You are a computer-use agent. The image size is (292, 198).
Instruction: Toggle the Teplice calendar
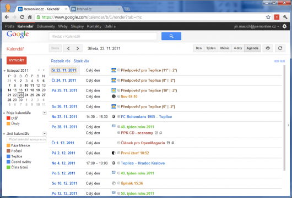[x=8, y=156]
